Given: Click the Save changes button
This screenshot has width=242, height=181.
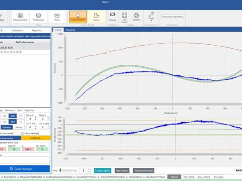Looking at the screenshot, I should pyautogui.click(x=25, y=169).
